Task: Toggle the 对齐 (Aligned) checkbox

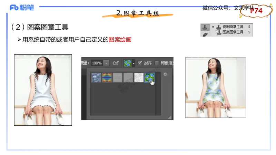Action: tap(140, 63)
